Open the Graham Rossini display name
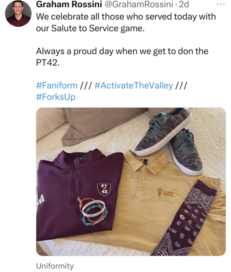The image size is (231, 272). [x=69, y=4]
